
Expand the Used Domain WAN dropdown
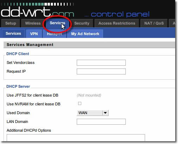point(93,113)
